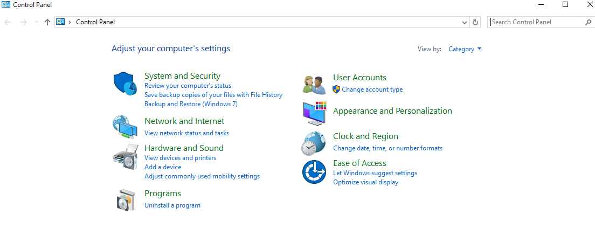Expand the address bar history dropdown
This screenshot has height=228, width=595.
(x=465, y=23)
